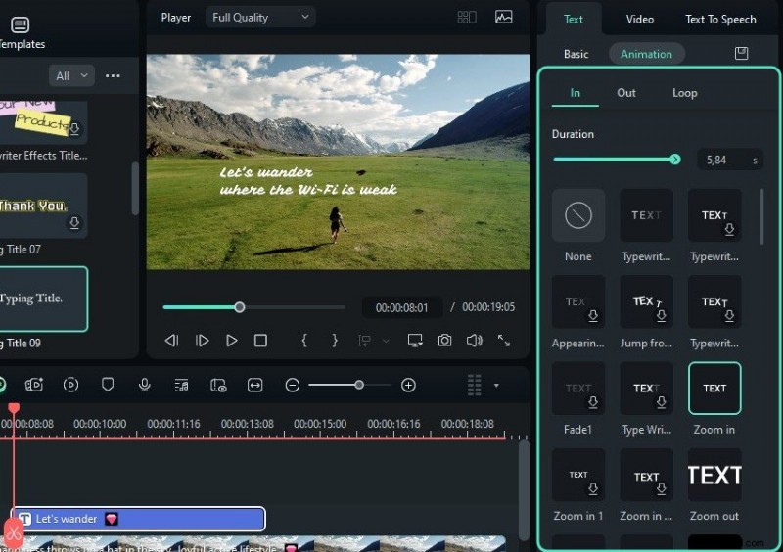Open the audio mixer music-list icon
The width and height of the screenshot is (783, 552).
coord(181,385)
